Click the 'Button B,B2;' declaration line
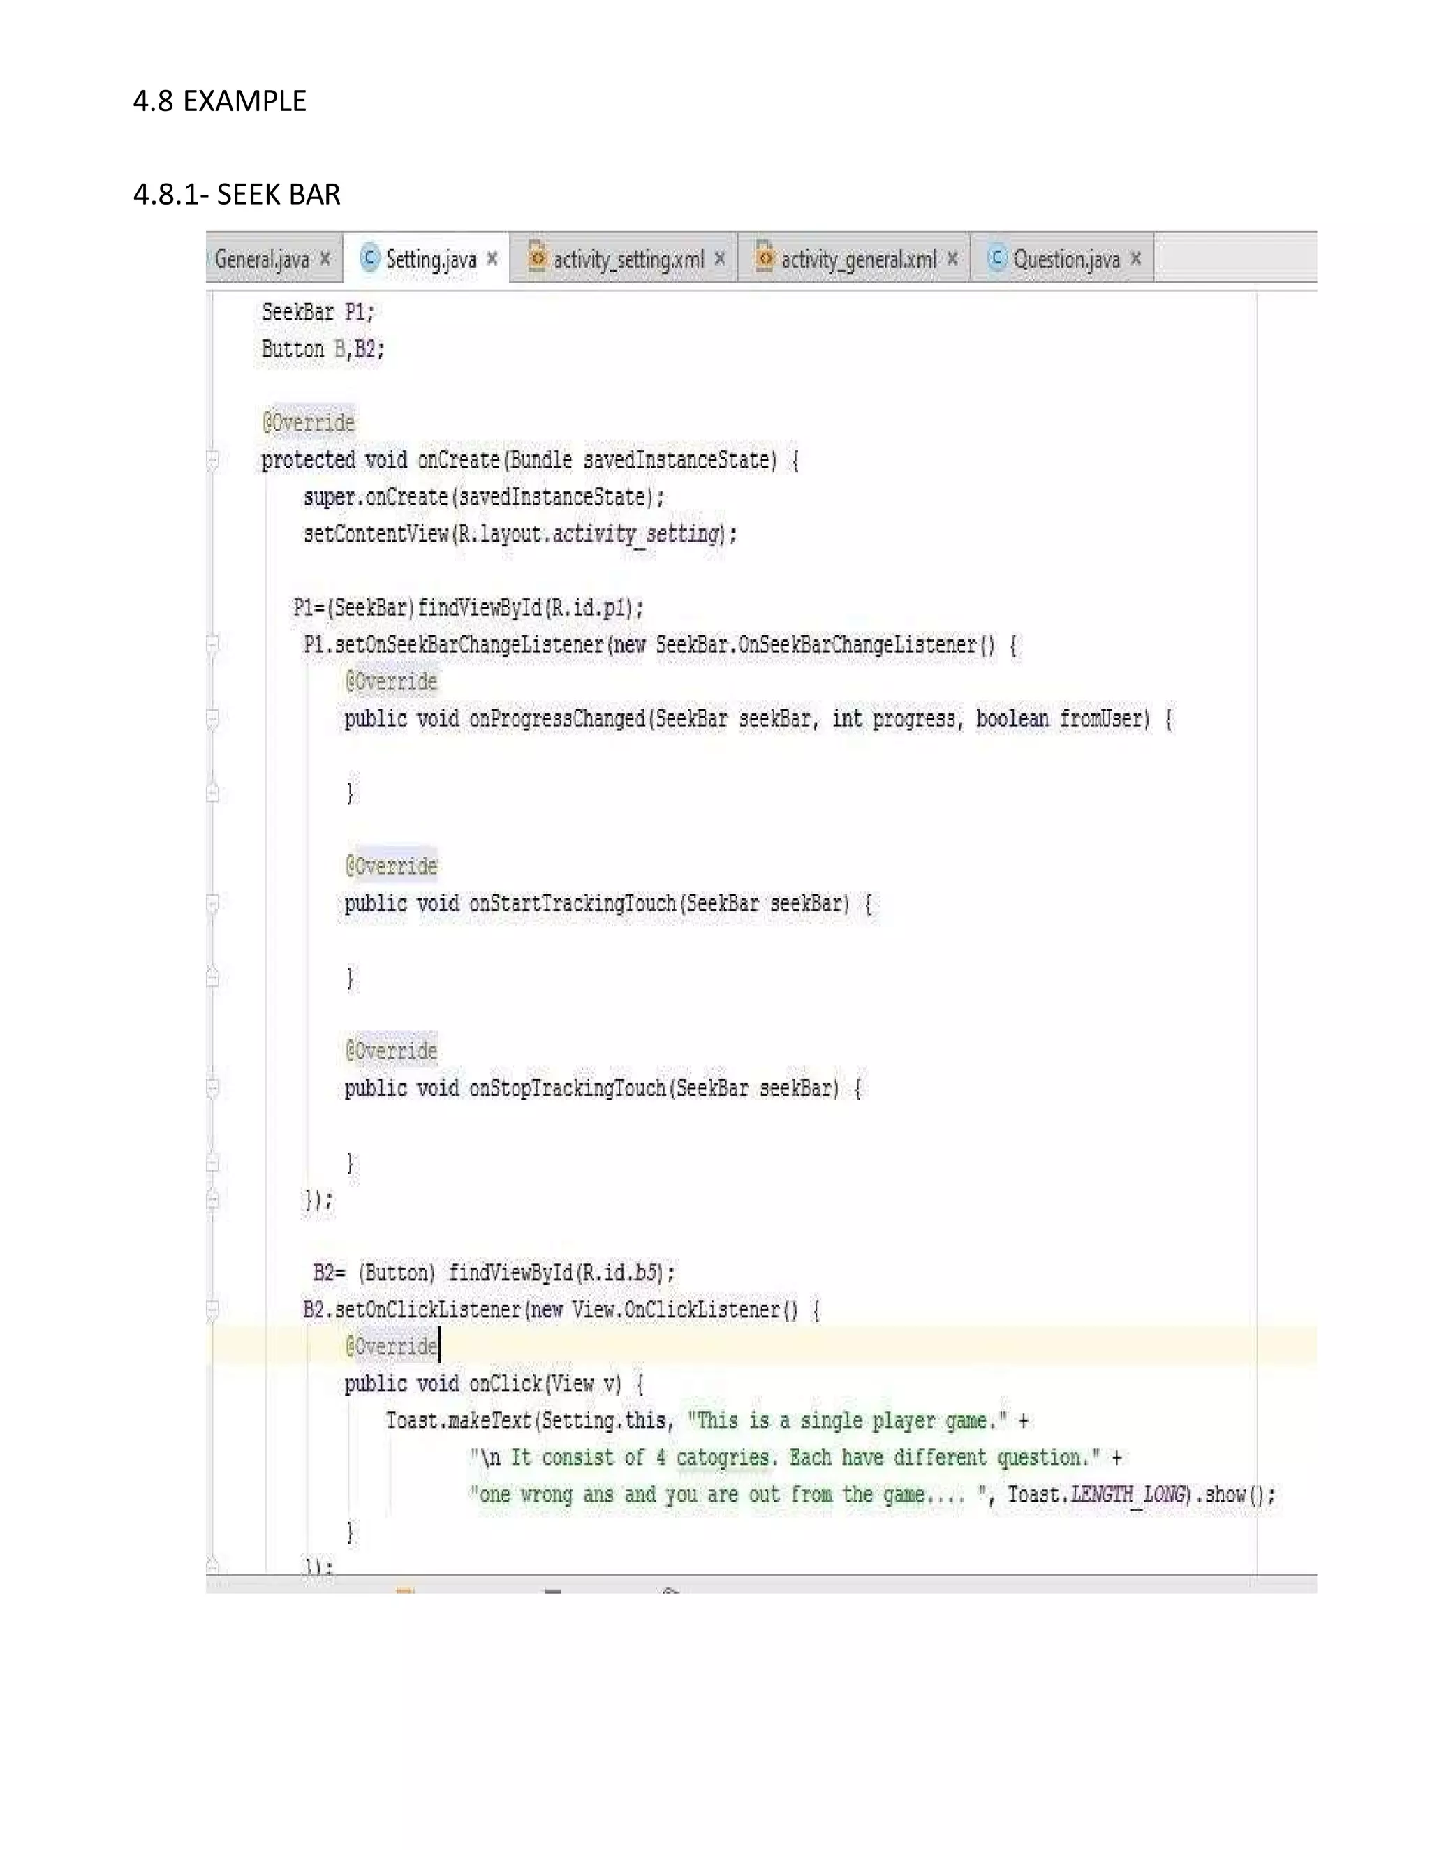The image size is (1430, 1850). click(323, 349)
